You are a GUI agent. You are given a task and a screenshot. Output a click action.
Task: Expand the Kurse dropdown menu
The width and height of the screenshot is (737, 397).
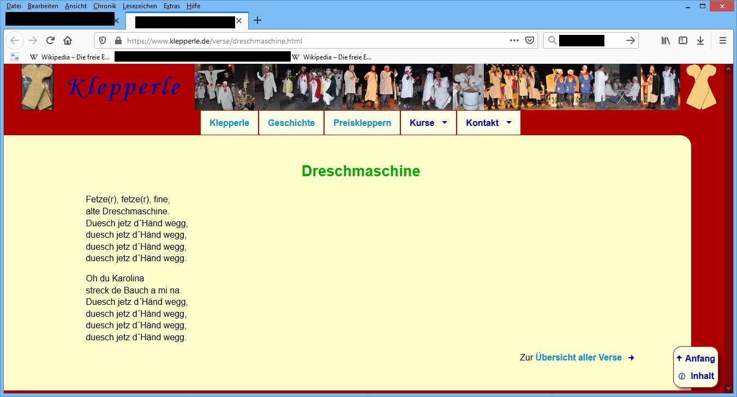tap(428, 123)
